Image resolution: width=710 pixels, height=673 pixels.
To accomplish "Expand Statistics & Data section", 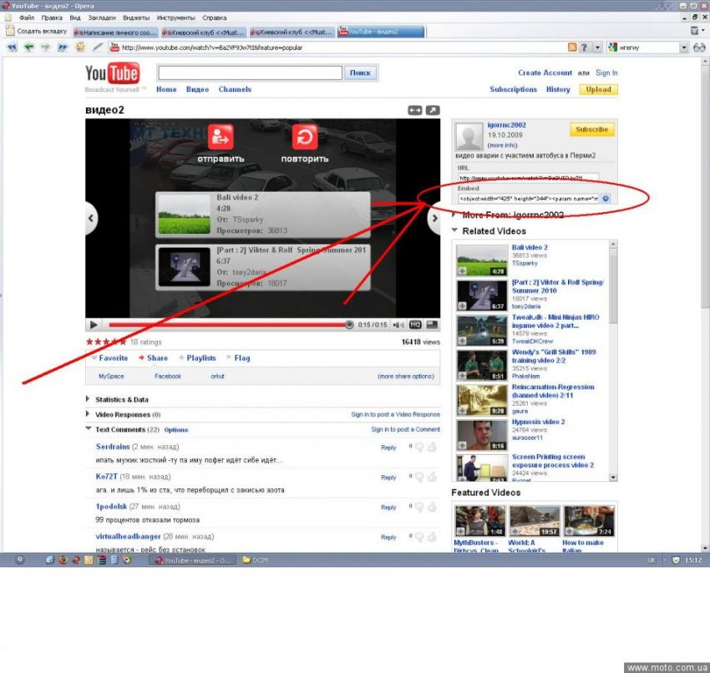I will pos(88,399).
